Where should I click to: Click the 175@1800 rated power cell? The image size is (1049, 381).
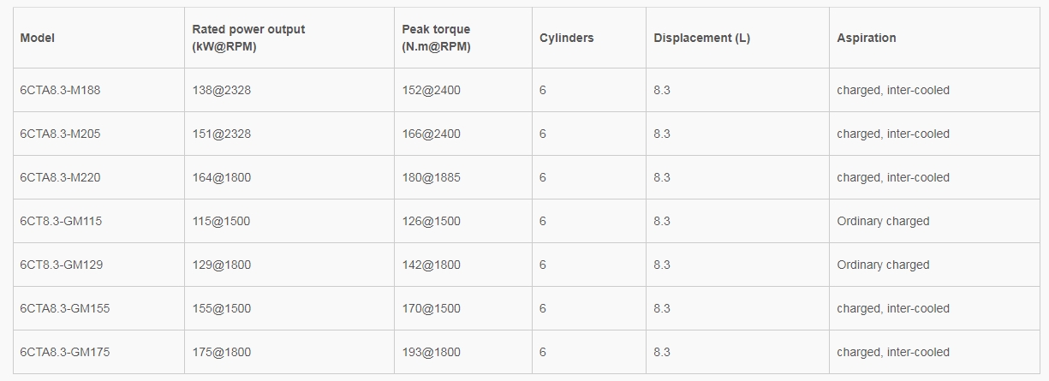[221, 352]
